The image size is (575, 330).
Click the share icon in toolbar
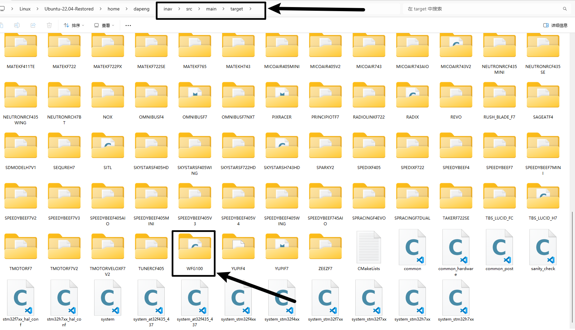coord(33,25)
